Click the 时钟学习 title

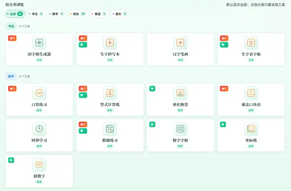click(x=39, y=140)
